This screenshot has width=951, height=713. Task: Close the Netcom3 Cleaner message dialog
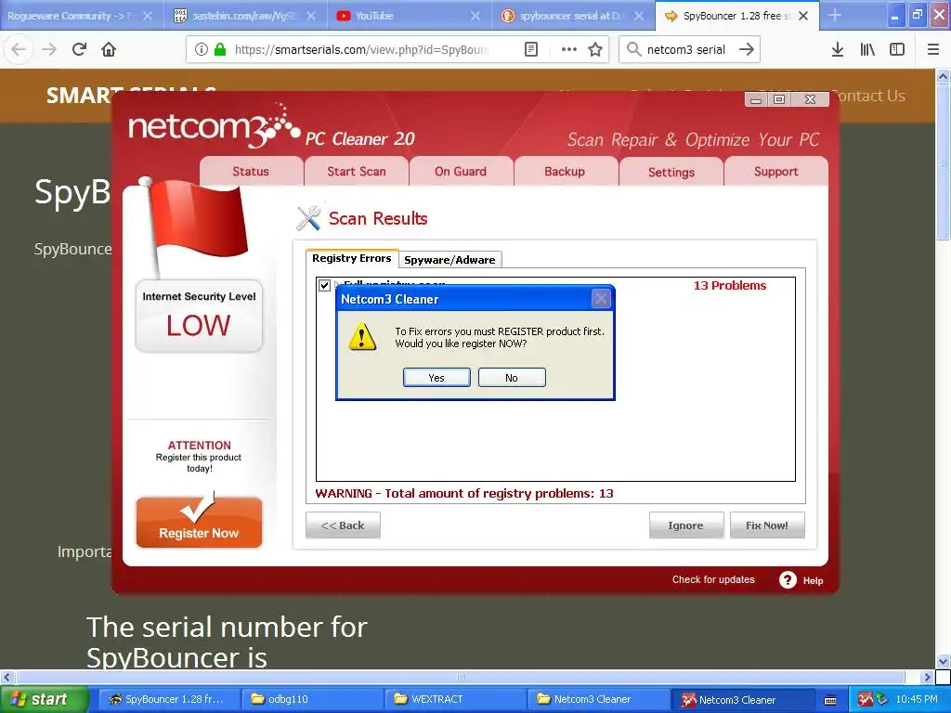pos(601,298)
